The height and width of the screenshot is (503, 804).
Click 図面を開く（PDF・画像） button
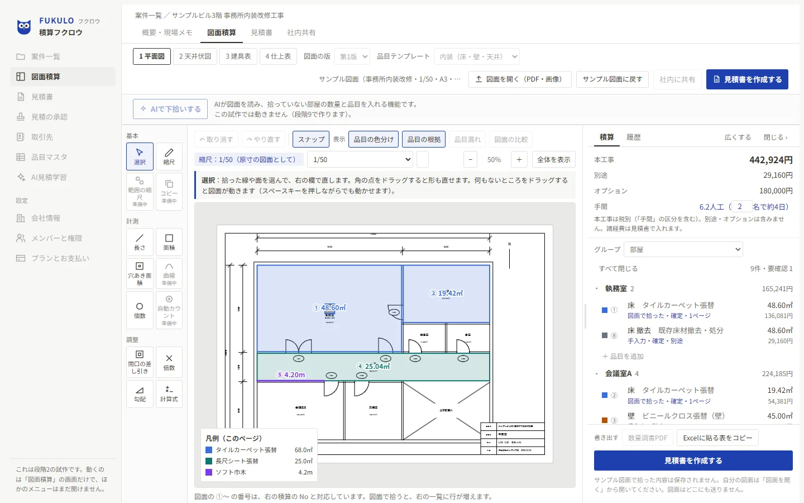pos(519,79)
